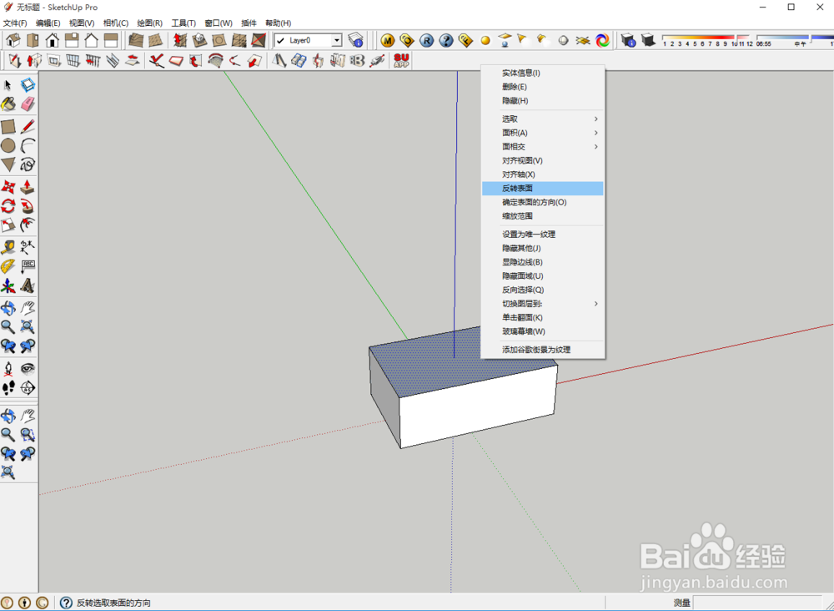Screen dimensions: 834x611
Task: Choose 隐藏(H) in context menu
Action: 543,101
